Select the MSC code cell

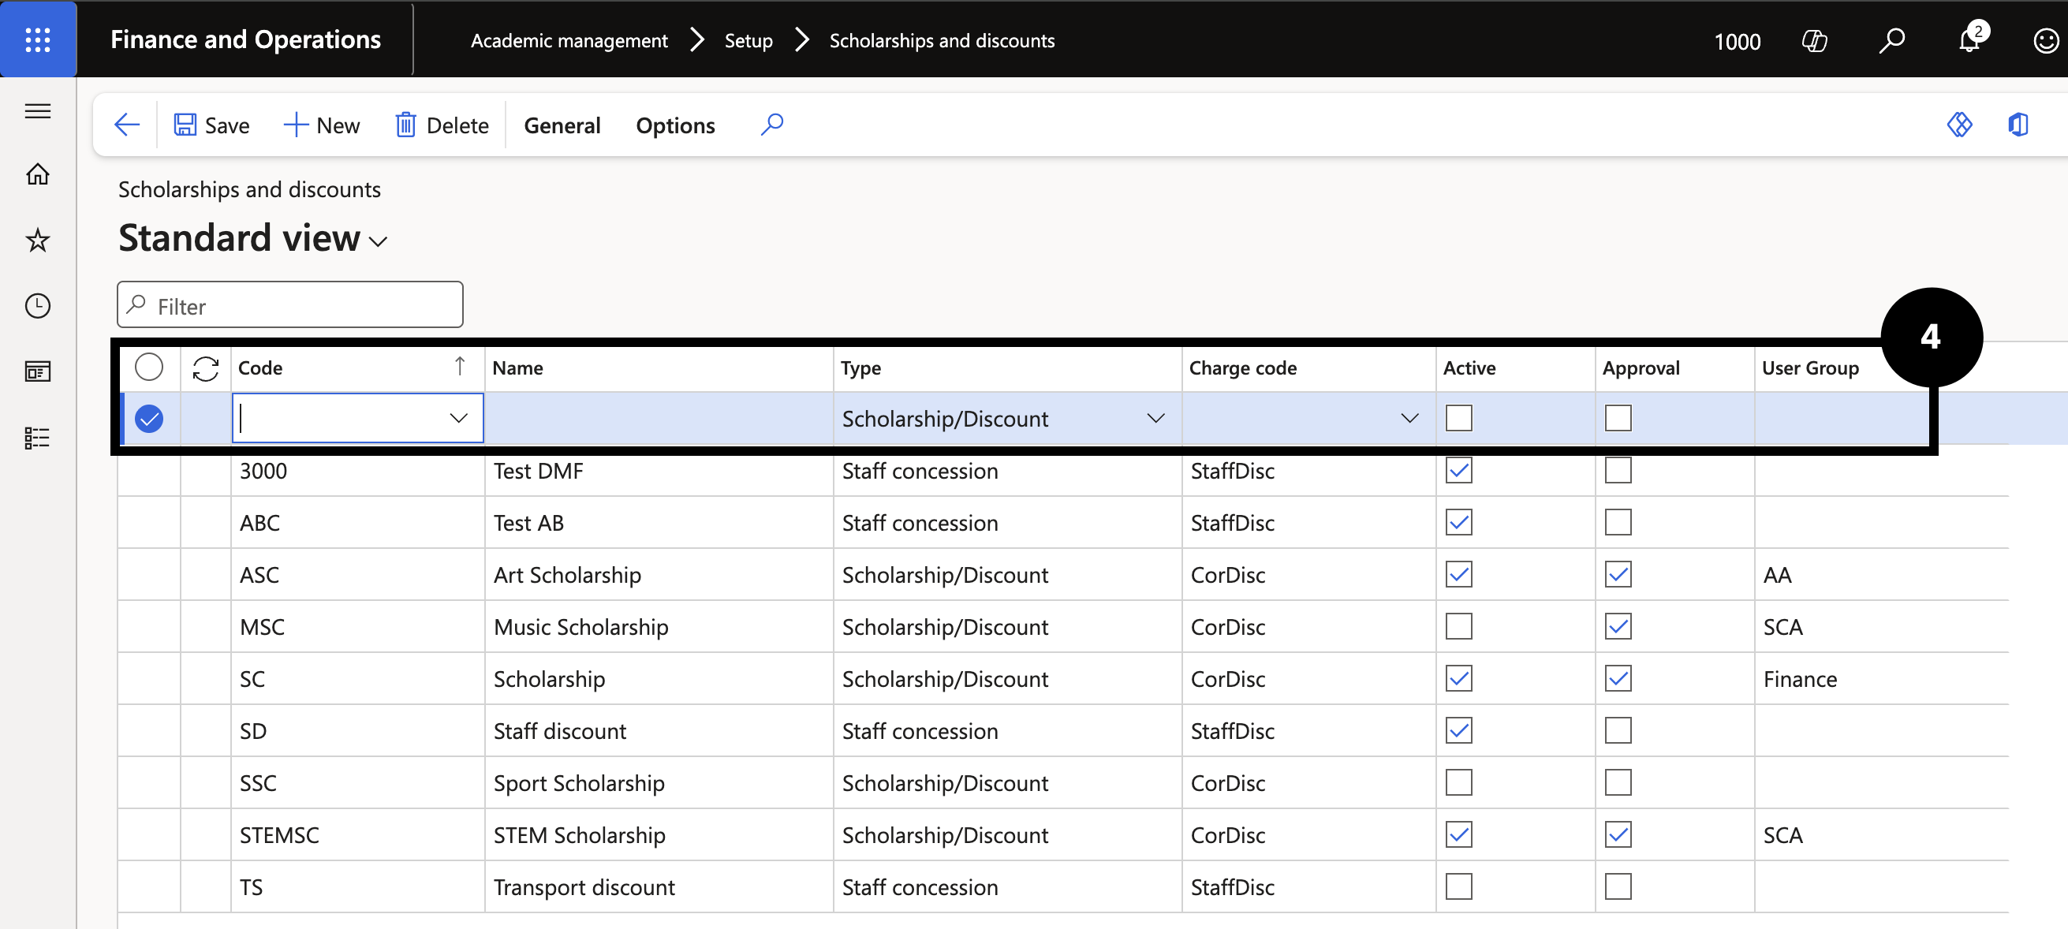point(357,627)
